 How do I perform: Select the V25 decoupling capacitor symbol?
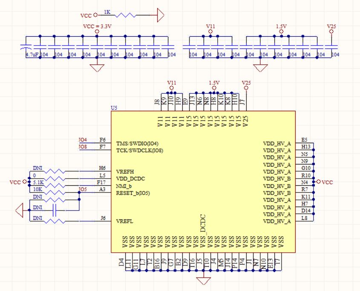(x=331, y=47)
